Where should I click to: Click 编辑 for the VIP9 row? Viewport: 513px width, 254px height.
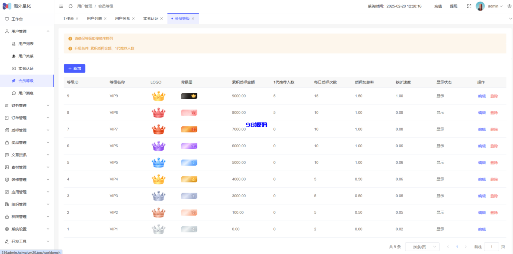(x=482, y=96)
